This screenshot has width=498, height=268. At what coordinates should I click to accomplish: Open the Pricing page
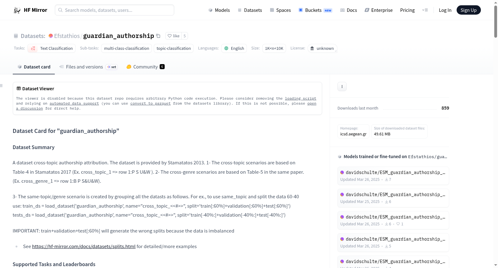(x=407, y=10)
